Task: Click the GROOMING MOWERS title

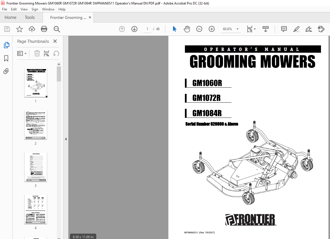Action: [x=253, y=61]
